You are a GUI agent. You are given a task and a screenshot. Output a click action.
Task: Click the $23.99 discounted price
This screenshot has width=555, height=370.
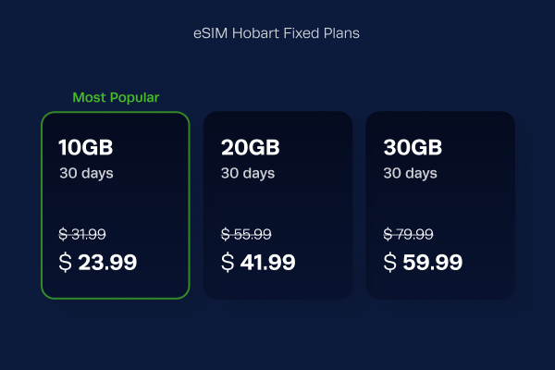click(98, 263)
